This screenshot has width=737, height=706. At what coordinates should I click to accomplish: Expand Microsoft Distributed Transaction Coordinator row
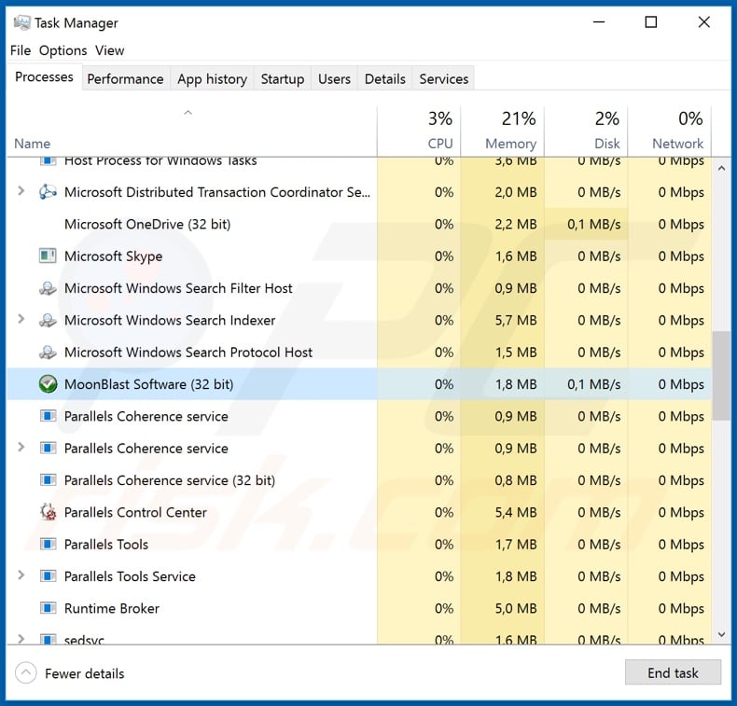pos(21,191)
